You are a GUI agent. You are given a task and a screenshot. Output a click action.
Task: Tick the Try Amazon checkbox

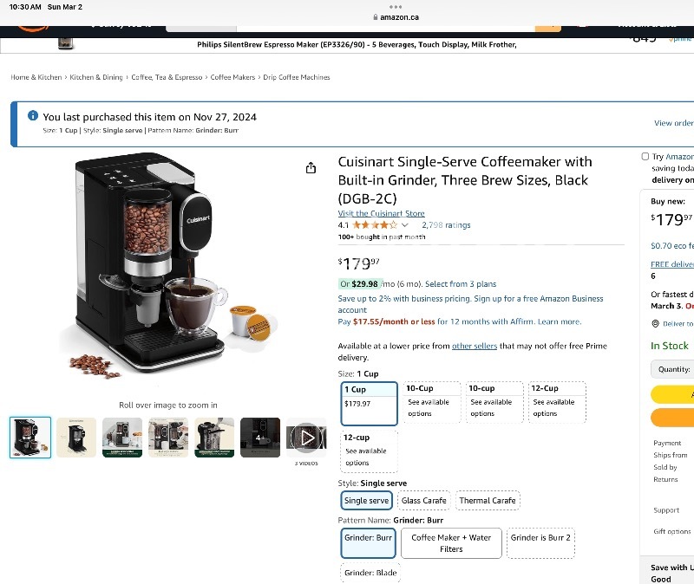point(645,157)
